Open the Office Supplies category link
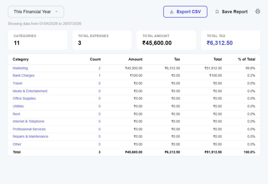The width and height of the screenshot is (268, 184). coord(24,98)
